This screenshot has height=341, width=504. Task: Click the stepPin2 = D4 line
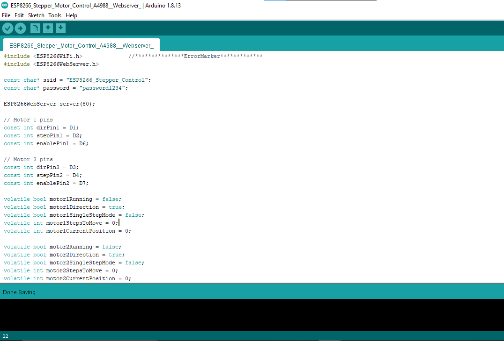pos(43,175)
